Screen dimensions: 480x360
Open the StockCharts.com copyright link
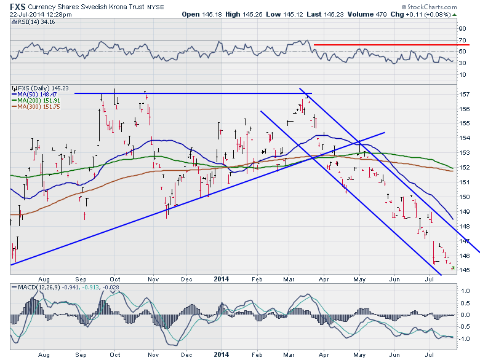pyautogui.click(x=429, y=7)
